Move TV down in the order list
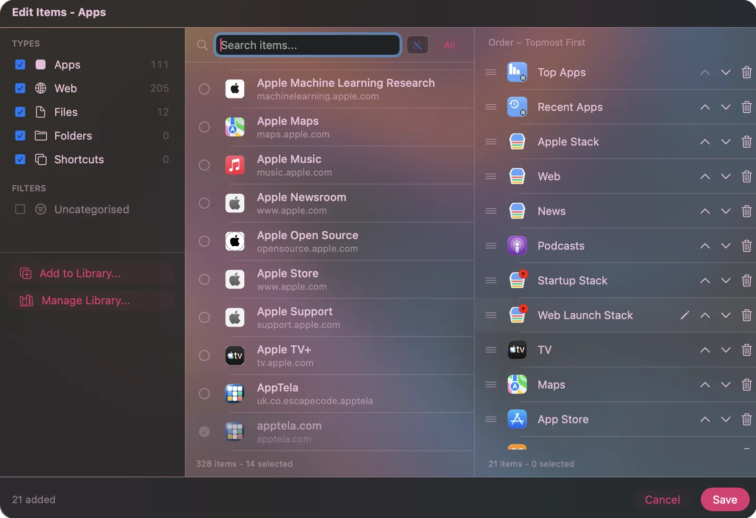This screenshot has height=518, width=756. click(x=726, y=350)
